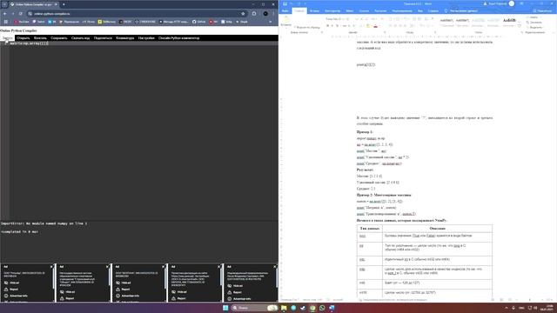The height and width of the screenshot is (313, 557).
Task: Bookmark this page with the star icon
Action: 243,14
